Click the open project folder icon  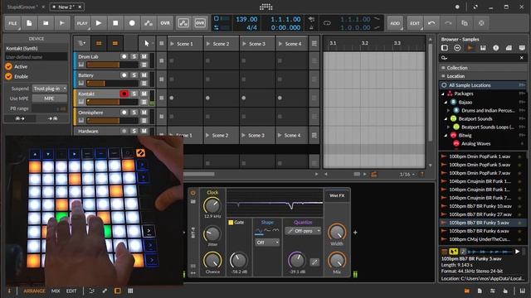click(x=46, y=23)
